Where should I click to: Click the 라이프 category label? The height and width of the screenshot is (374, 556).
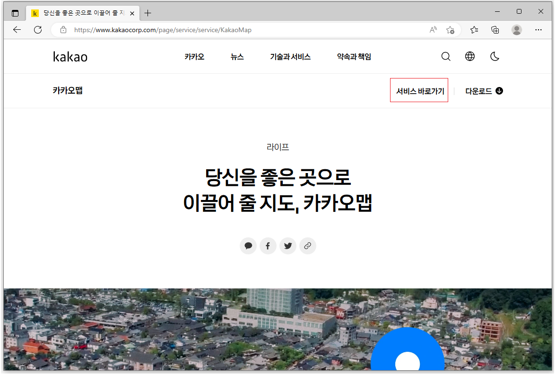pos(278,147)
